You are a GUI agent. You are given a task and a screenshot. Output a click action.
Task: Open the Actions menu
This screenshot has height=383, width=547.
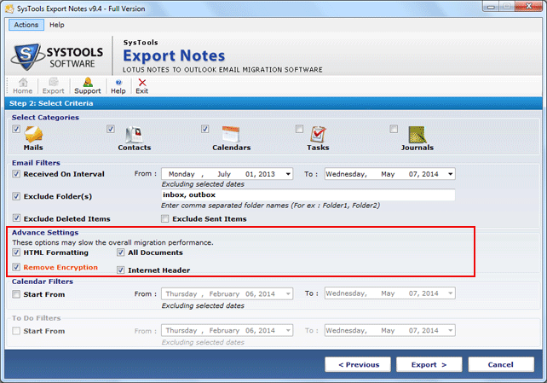[x=26, y=25]
